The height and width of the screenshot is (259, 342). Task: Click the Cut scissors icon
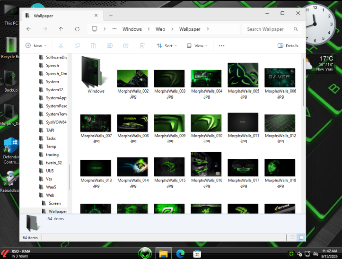tap(61, 46)
